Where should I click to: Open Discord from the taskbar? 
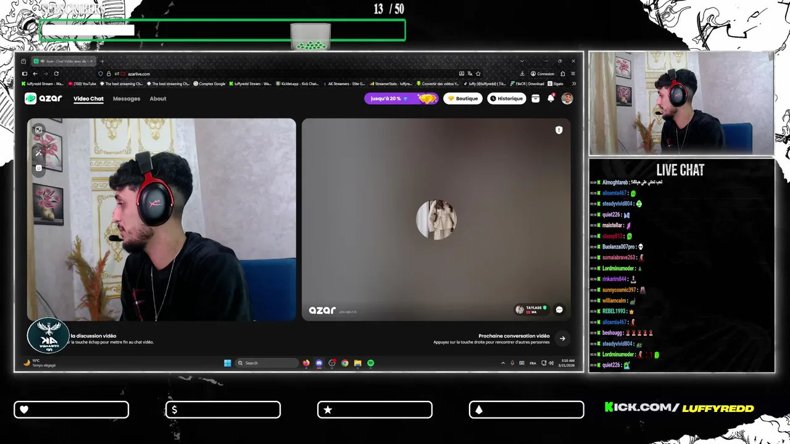tap(319, 363)
